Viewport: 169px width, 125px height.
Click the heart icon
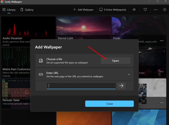(145, 10)
